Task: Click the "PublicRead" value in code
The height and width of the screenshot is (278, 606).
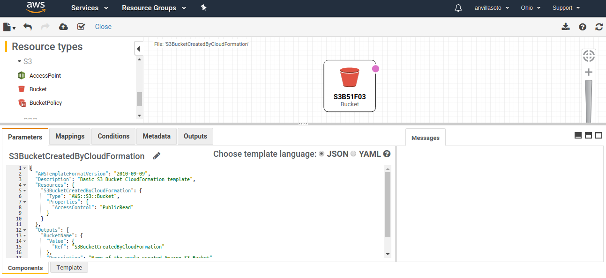Action: (x=117, y=207)
